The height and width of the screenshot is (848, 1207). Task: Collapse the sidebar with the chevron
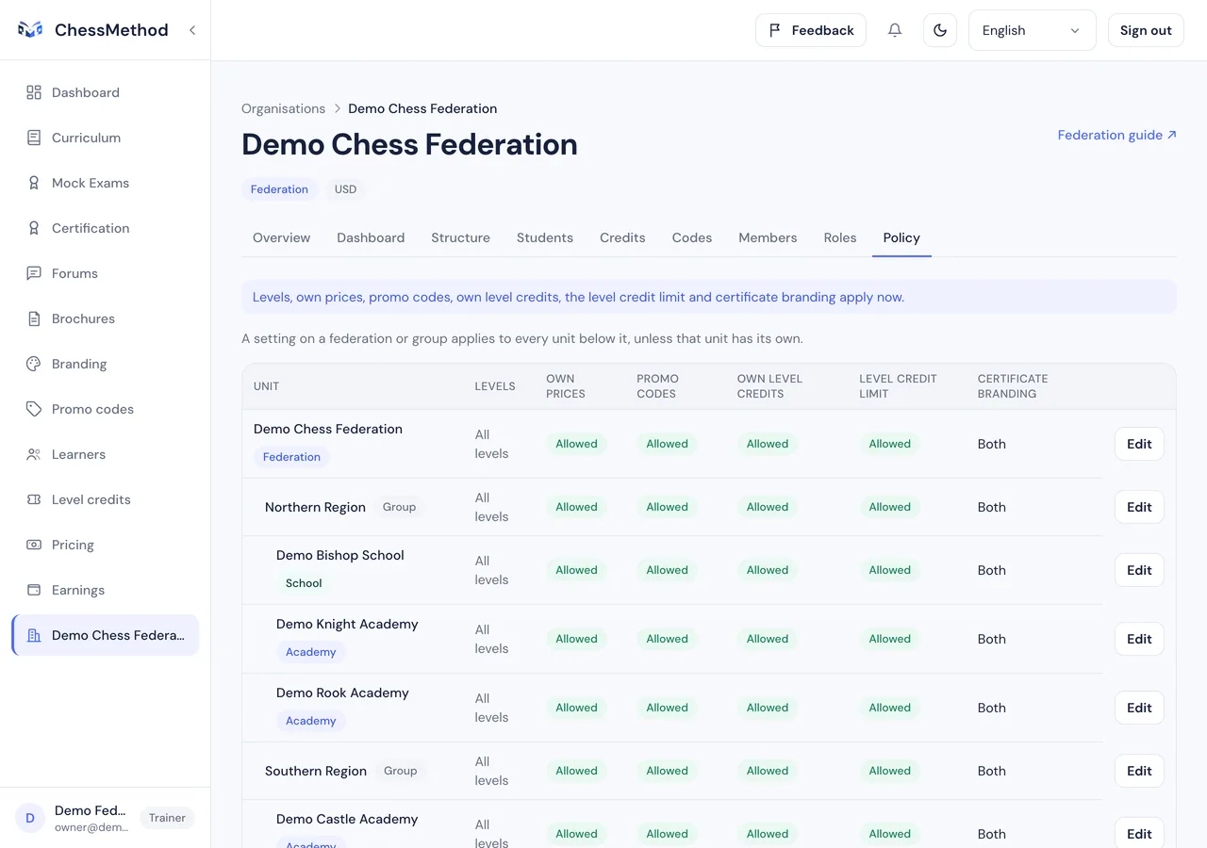pos(192,30)
